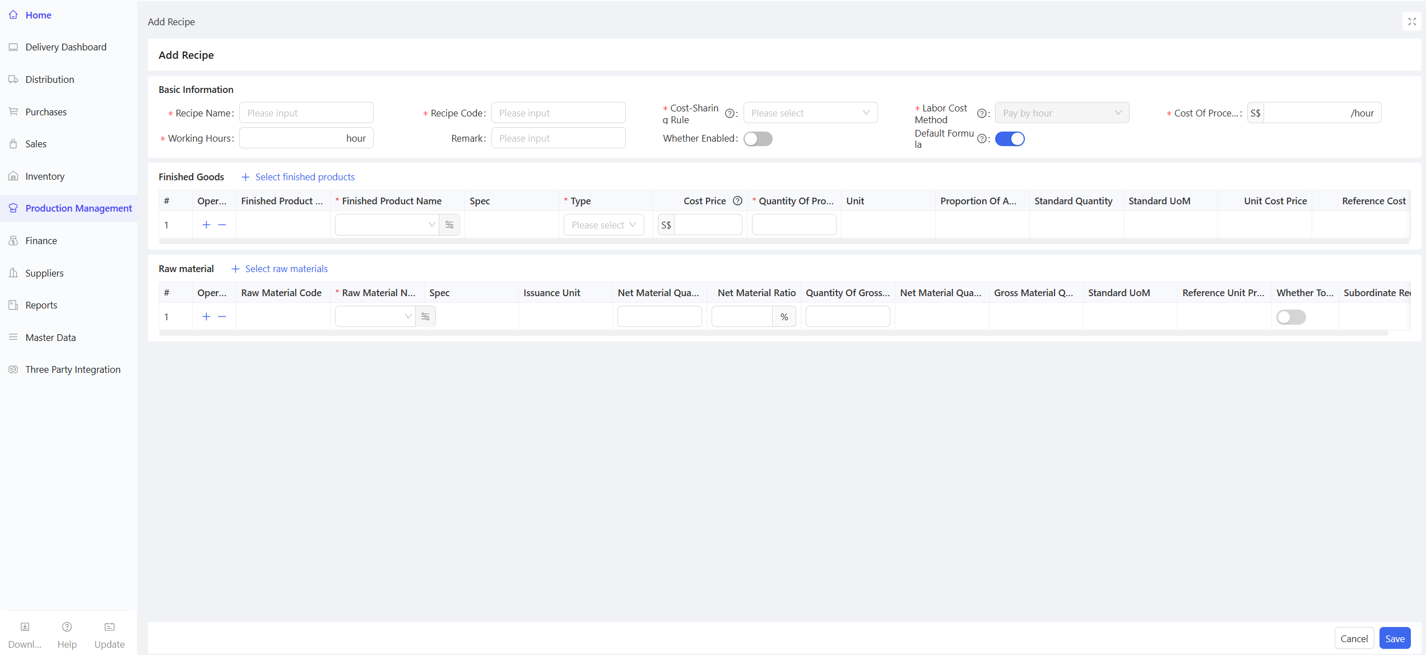Open the Type dropdown in Finished Goods
The width and height of the screenshot is (1426, 655).
603,225
